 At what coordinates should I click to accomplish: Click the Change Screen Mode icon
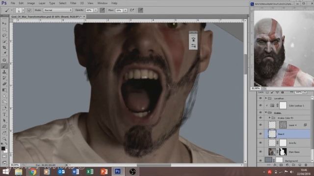click(x=4, y=162)
